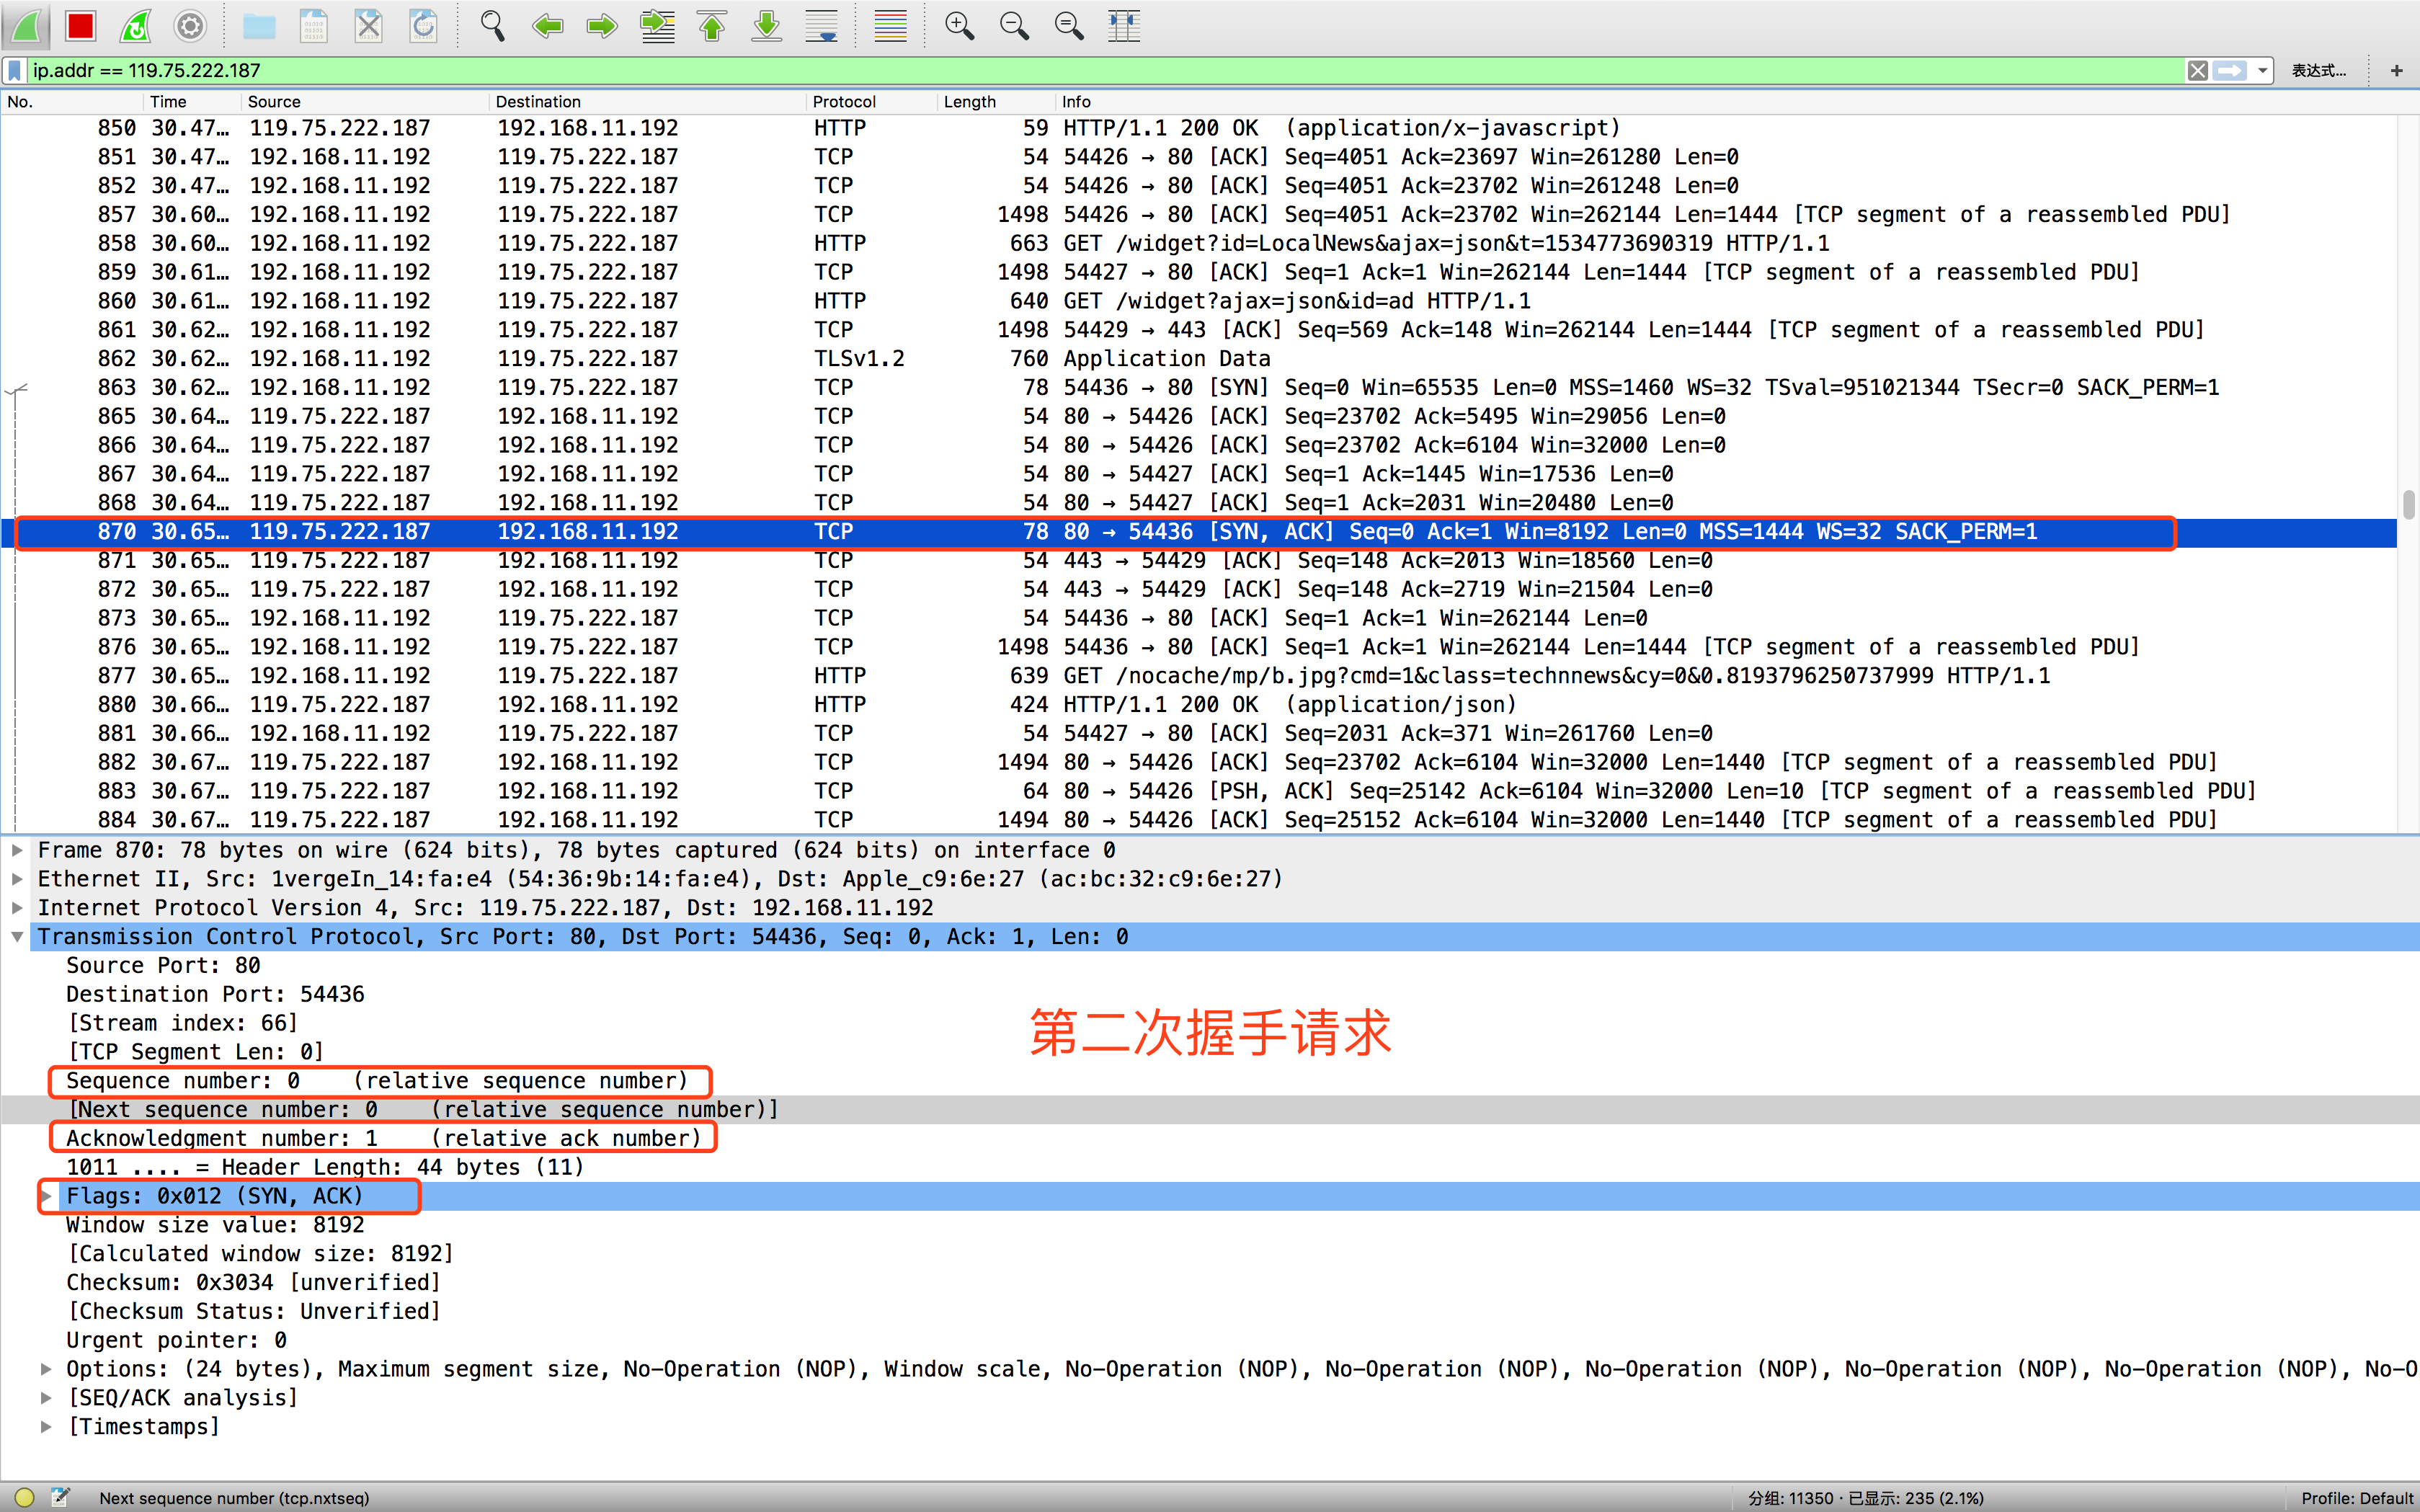2420x1512 pixels.
Task: Zoom out on main window text
Action: tap(1015, 26)
